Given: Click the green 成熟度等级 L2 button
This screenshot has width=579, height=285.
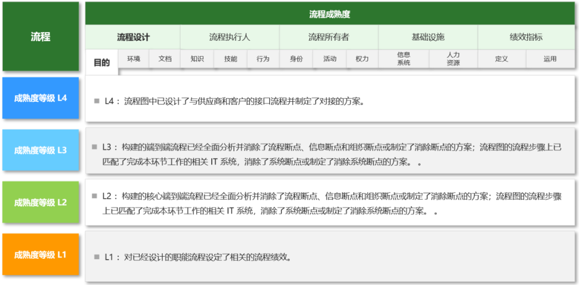Looking at the screenshot, I should tap(41, 202).
